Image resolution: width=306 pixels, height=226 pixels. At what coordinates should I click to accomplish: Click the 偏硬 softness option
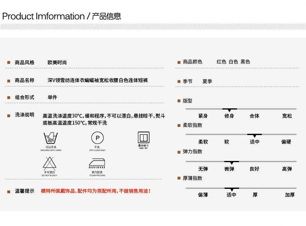click(286, 142)
